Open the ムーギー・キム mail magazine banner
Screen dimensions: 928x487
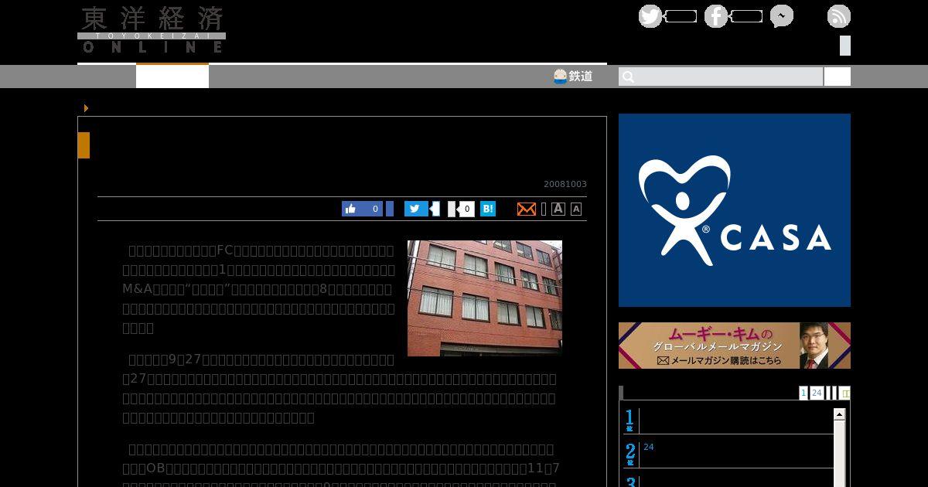[x=735, y=346]
